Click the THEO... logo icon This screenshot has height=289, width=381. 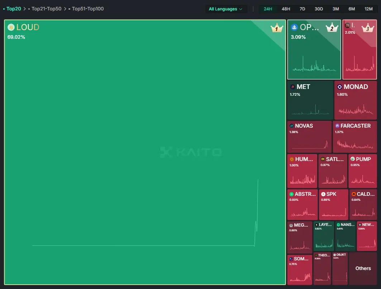tap(316, 255)
